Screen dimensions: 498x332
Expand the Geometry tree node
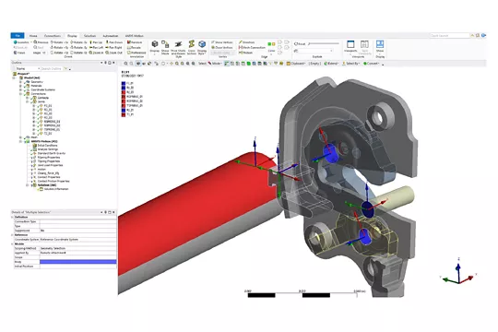pos(20,82)
